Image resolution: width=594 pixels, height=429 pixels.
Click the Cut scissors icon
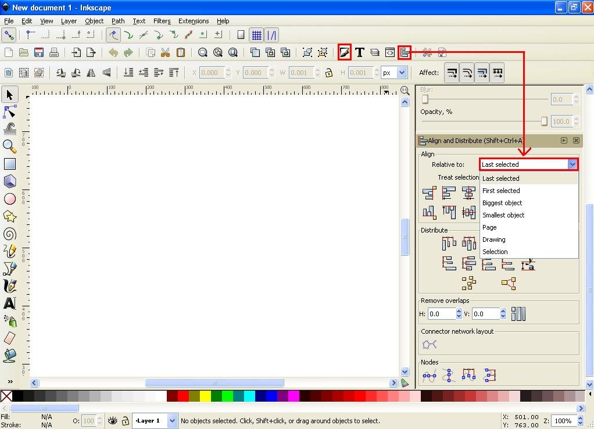(x=165, y=52)
